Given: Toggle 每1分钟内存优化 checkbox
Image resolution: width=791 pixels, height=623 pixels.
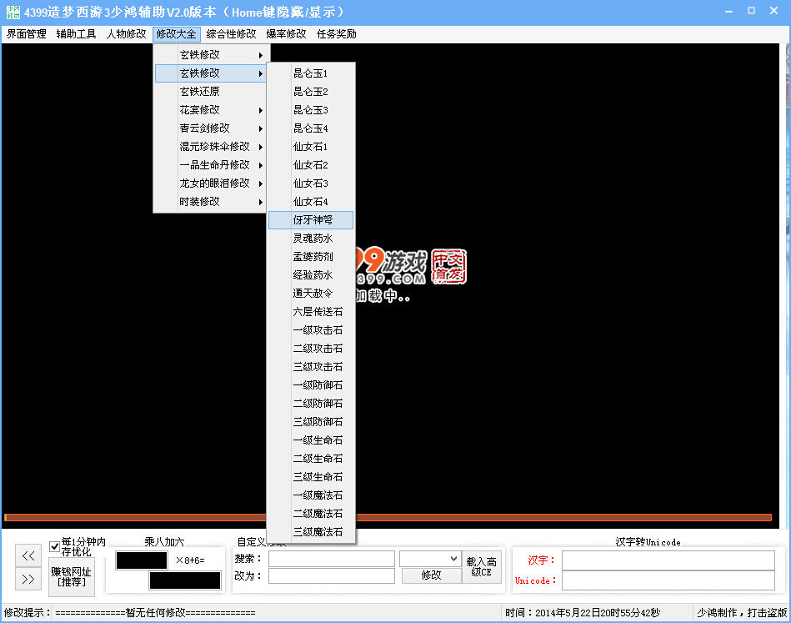Looking at the screenshot, I should point(54,547).
